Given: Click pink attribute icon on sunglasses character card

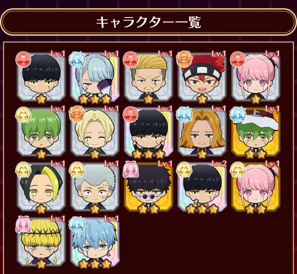Looking at the screenshot, I should click(130, 169).
